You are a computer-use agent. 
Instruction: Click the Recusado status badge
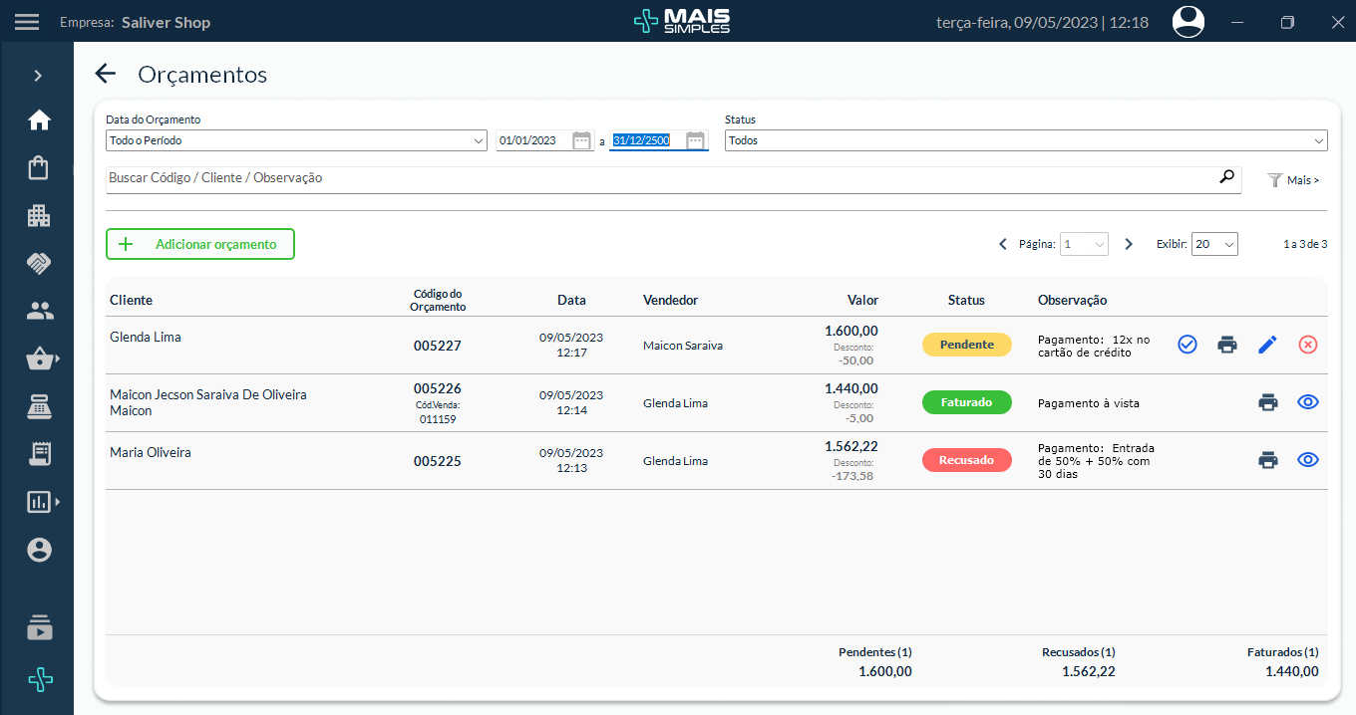coord(967,460)
